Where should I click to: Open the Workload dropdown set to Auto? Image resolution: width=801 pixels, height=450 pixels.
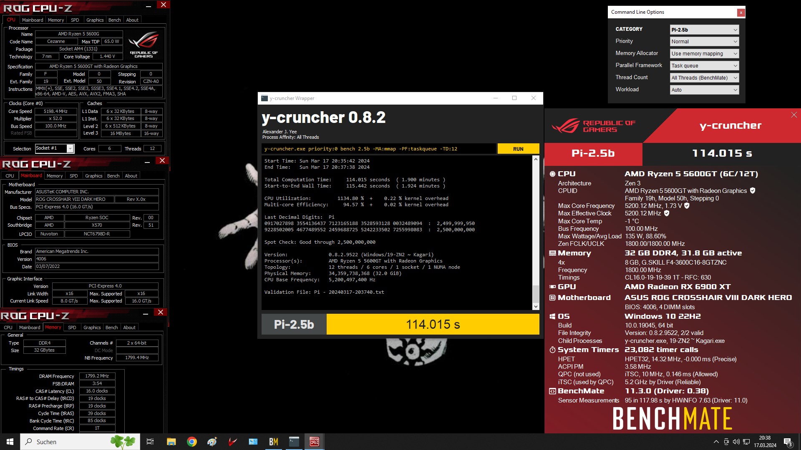(x=704, y=90)
